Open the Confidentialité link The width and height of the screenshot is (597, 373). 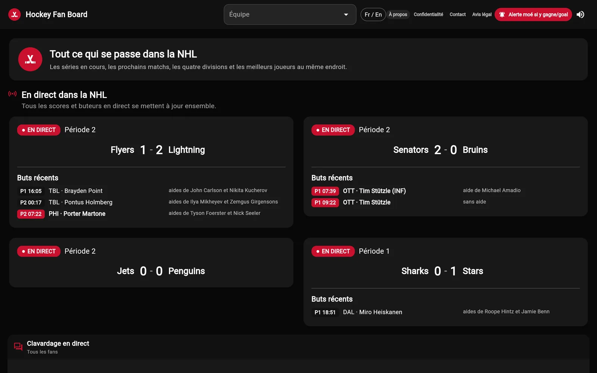click(428, 15)
